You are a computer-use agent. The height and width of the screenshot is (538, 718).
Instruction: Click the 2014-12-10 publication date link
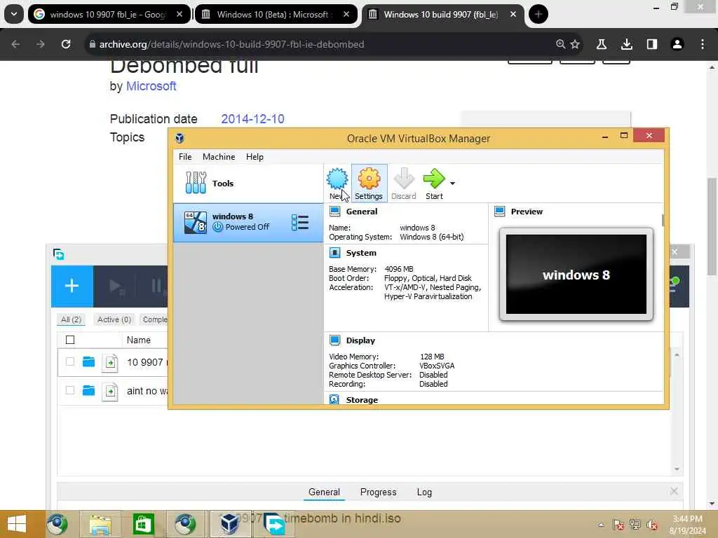[x=252, y=119]
